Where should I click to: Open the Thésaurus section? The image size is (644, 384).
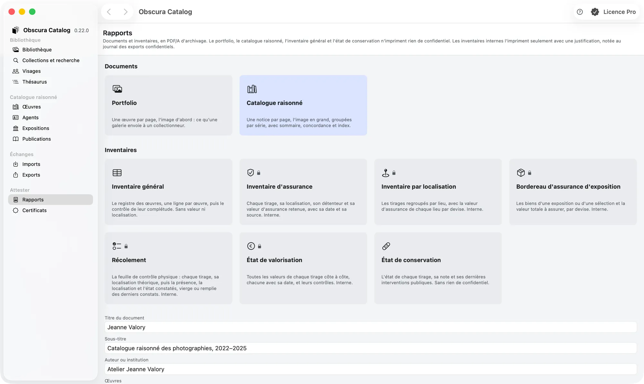click(x=51, y=82)
